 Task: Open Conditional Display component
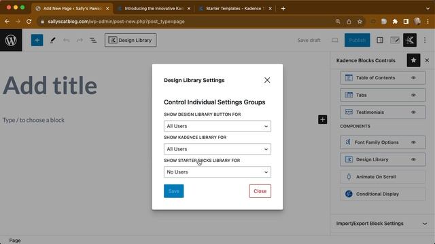(x=383, y=194)
